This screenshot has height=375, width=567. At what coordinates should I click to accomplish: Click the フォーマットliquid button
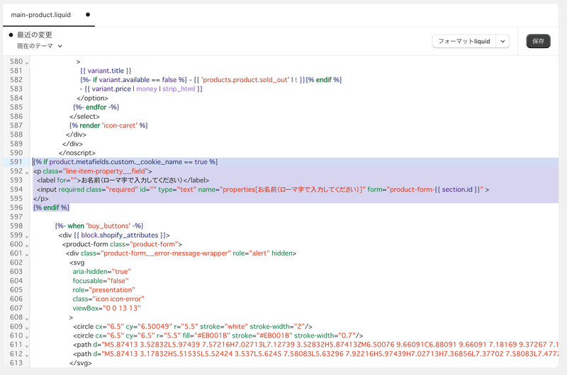(x=464, y=41)
